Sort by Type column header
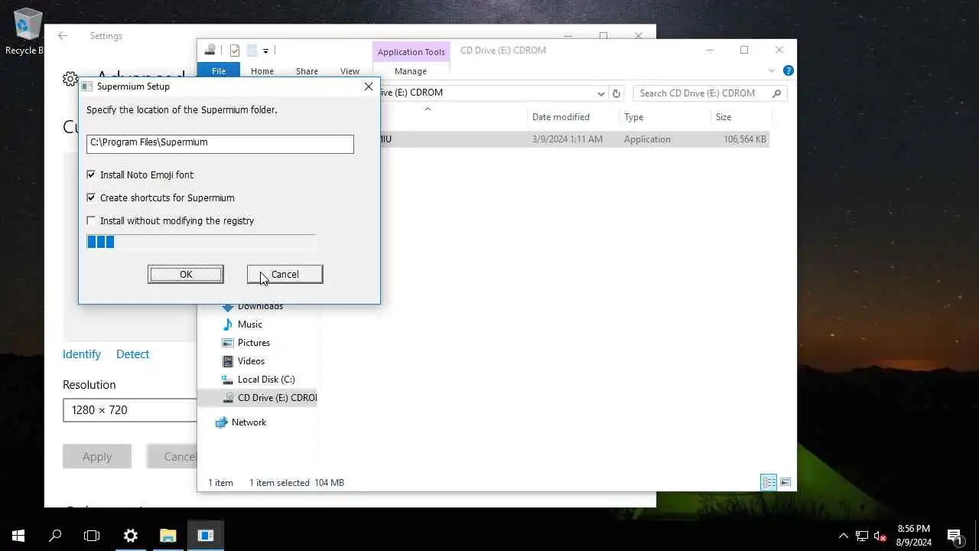 (x=633, y=117)
